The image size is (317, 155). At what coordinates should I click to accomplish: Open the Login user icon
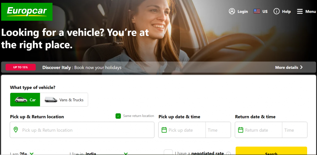click(x=232, y=11)
